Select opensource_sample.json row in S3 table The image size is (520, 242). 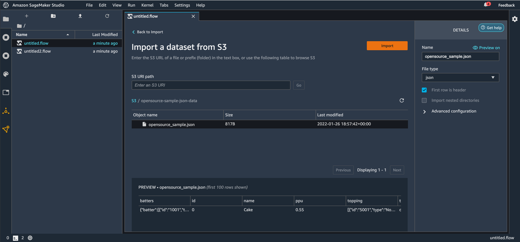click(x=269, y=124)
